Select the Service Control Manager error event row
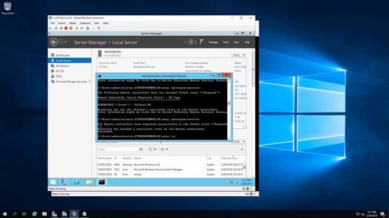389x218 pixels. pyautogui.click(x=170, y=170)
